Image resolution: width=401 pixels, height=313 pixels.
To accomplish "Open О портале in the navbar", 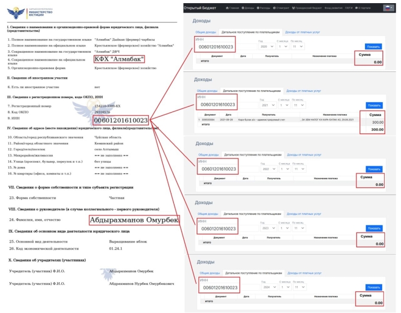I will [363, 8].
